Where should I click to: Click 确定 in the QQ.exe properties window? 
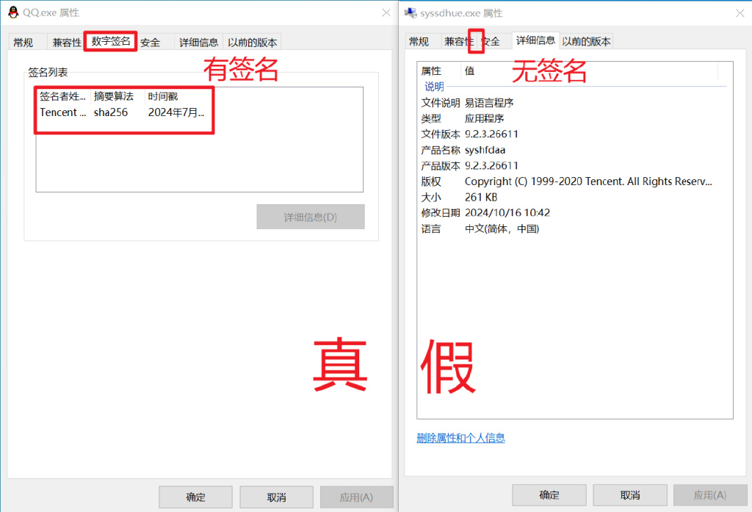tap(195, 497)
